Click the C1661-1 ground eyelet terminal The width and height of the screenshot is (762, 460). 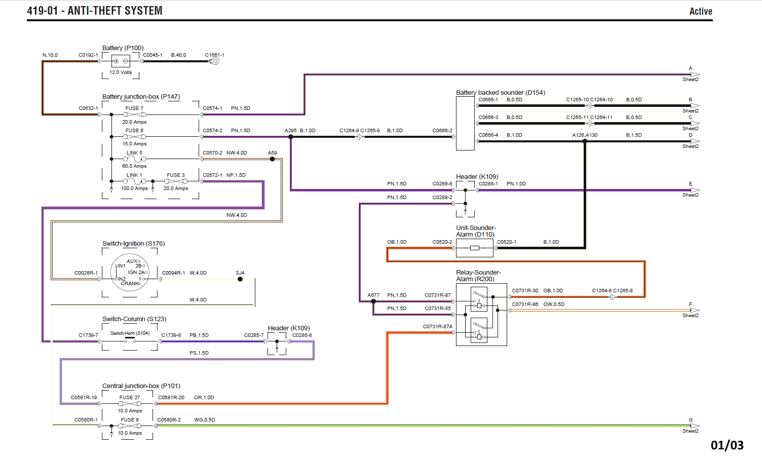point(215,61)
